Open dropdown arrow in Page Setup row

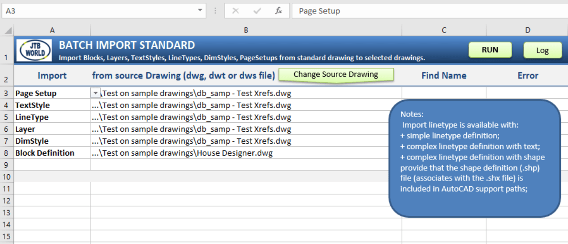click(x=95, y=93)
